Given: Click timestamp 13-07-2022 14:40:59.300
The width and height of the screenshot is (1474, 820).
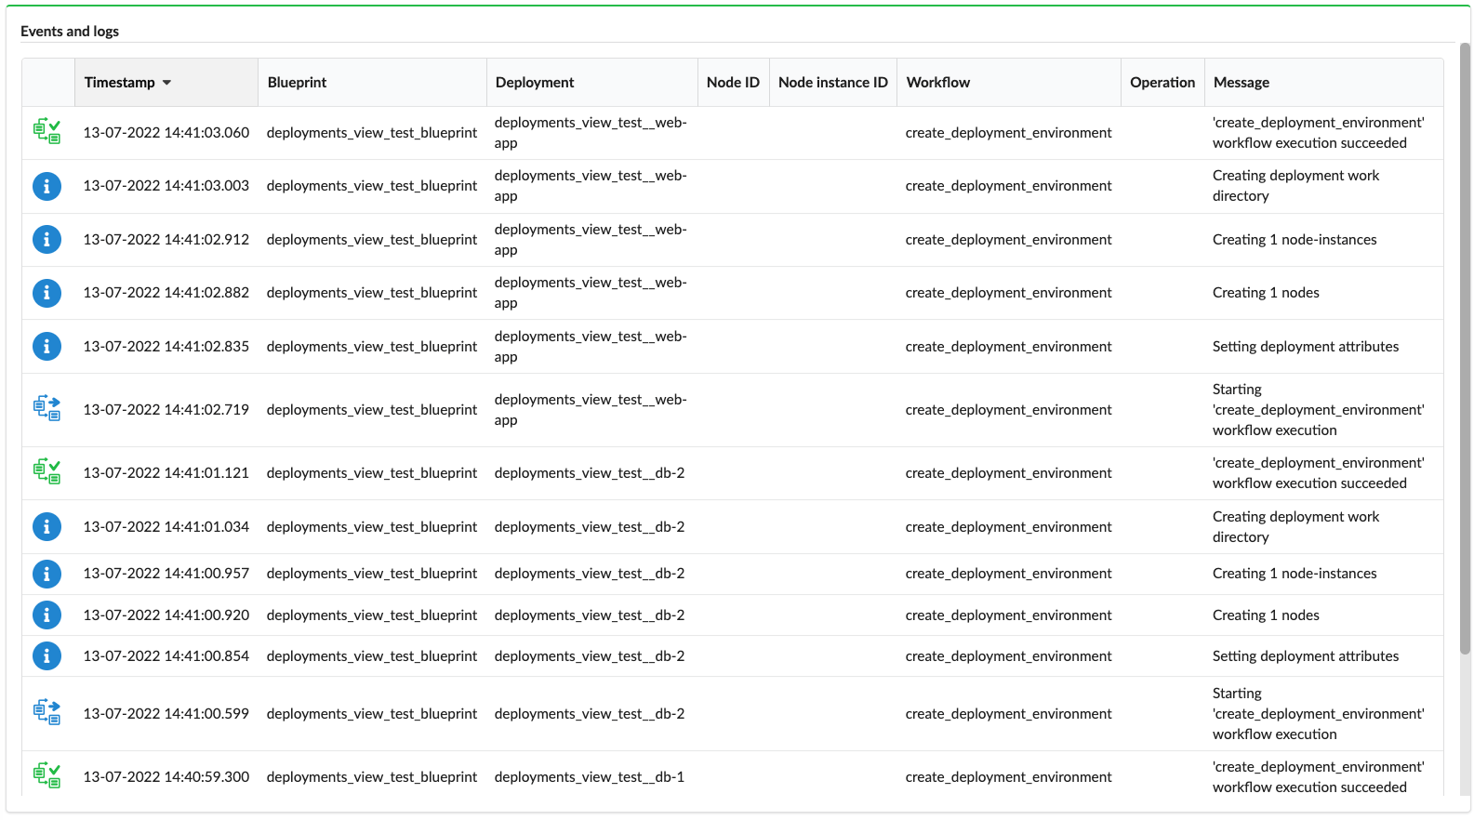Looking at the screenshot, I should (166, 776).
